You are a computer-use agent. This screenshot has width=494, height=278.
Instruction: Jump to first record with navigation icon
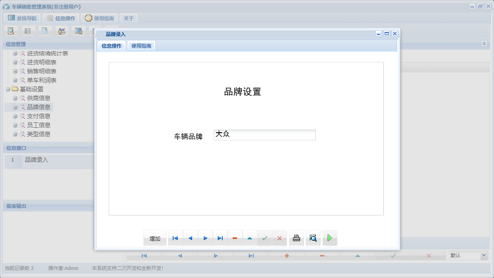tap(175, 238)
